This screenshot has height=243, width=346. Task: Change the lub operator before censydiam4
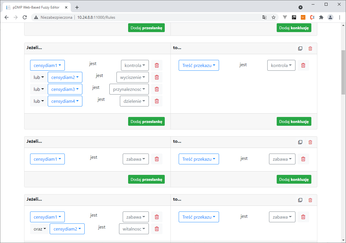(39, 101)
